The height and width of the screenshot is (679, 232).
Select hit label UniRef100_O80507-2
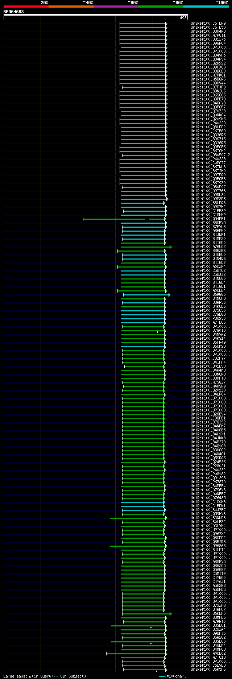click(x=210, y=155)
